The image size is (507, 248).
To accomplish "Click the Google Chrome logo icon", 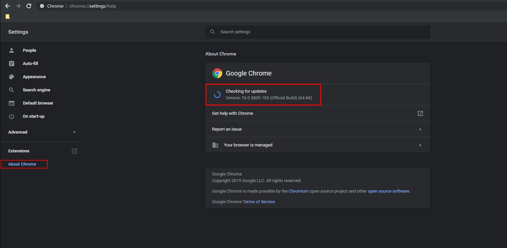I will (x=217, y=73).
